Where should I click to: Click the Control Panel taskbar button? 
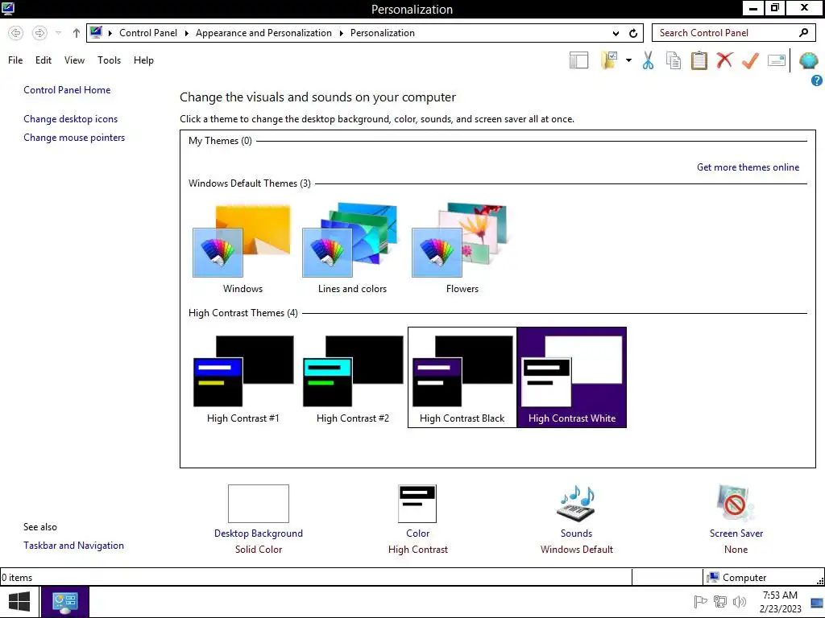(65, 602)
